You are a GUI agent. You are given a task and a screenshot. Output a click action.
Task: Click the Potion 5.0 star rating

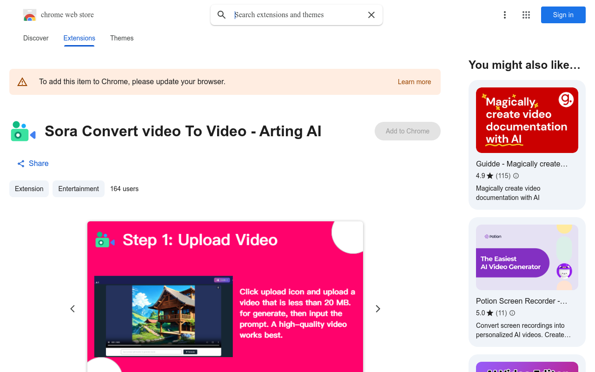tap(484, 313)
